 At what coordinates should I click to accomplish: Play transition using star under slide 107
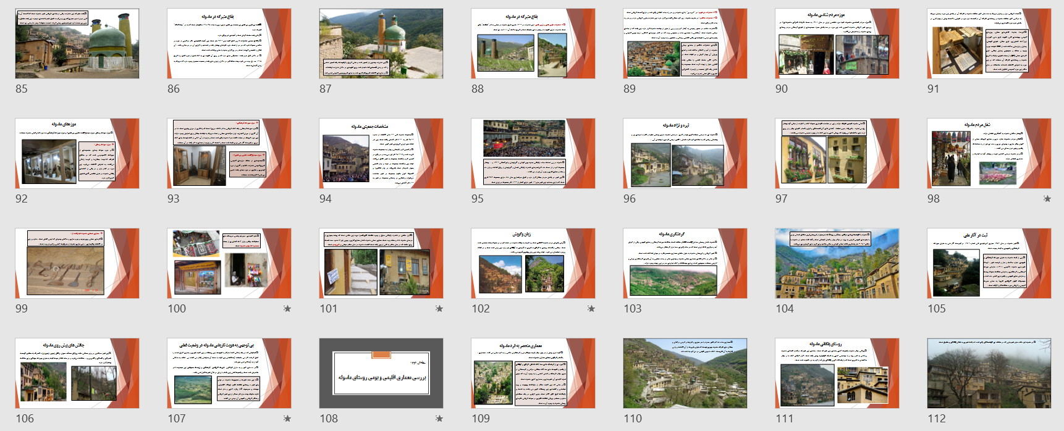[287, 419]
